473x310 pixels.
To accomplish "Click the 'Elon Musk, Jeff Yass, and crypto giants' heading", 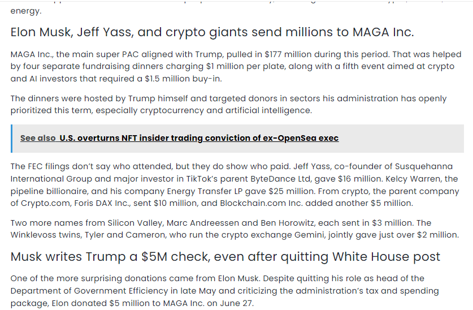I will (x=212, y=32).
